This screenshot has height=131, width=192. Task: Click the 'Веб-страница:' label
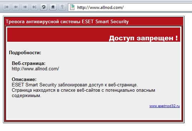pos(29,63)
